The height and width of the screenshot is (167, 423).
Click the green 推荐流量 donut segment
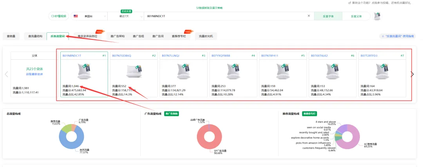pos(65,128)
